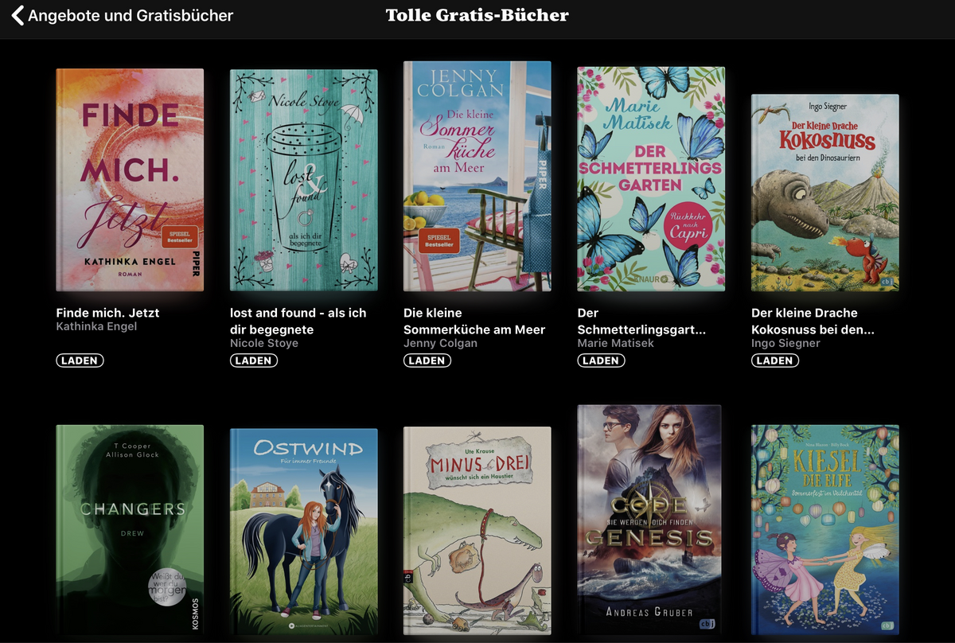Select truncated title Der Schmetterlingsgart...

pos(641,321)
